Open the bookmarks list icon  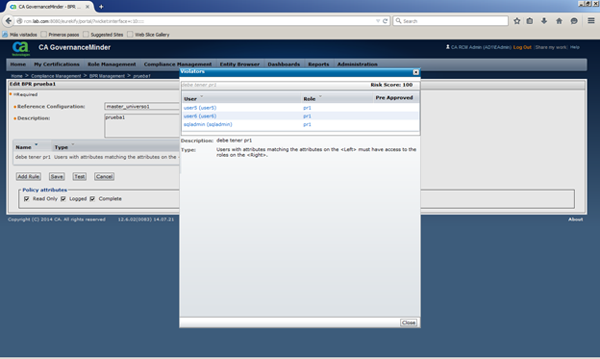point(530,21)
